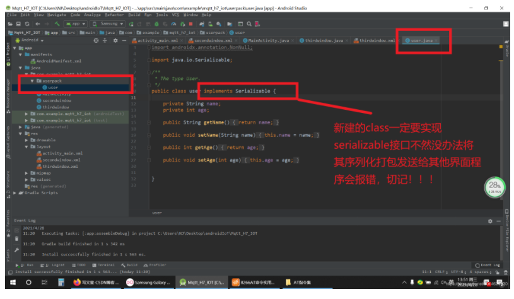Click the Event Log mark-all-read check icon
This screenshot has width=514, height=299.
(x=17, y=230)
